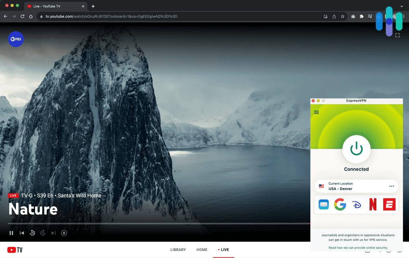Switch to the LIBRARY tab
This screenshot has height=258, width=409.
click(x=178, y=249)
